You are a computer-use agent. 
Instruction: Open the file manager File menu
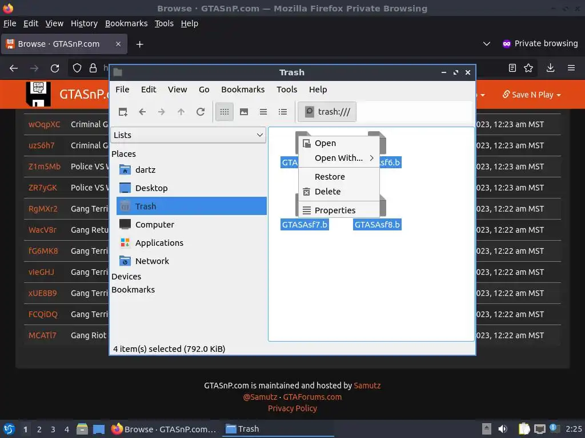coord(122,90)
